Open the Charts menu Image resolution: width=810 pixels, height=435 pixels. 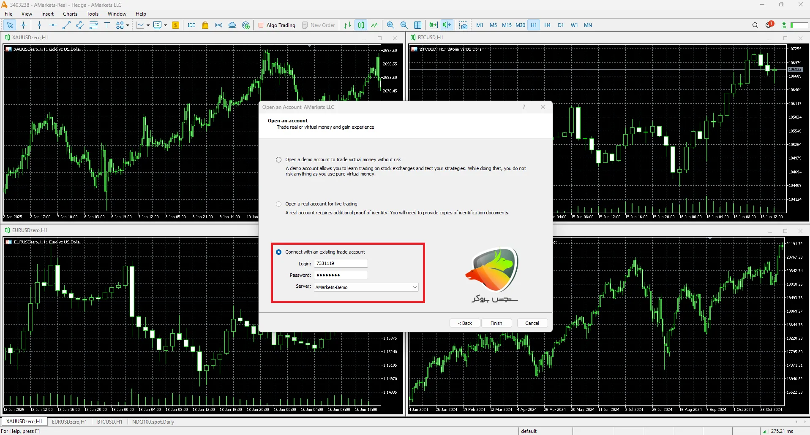click(70, 14)
